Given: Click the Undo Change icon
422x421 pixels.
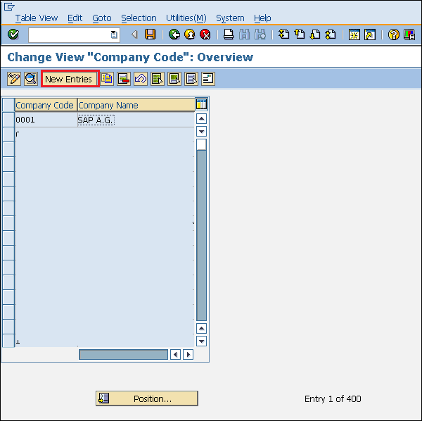Looking at the screenshot, I should 141,79.
